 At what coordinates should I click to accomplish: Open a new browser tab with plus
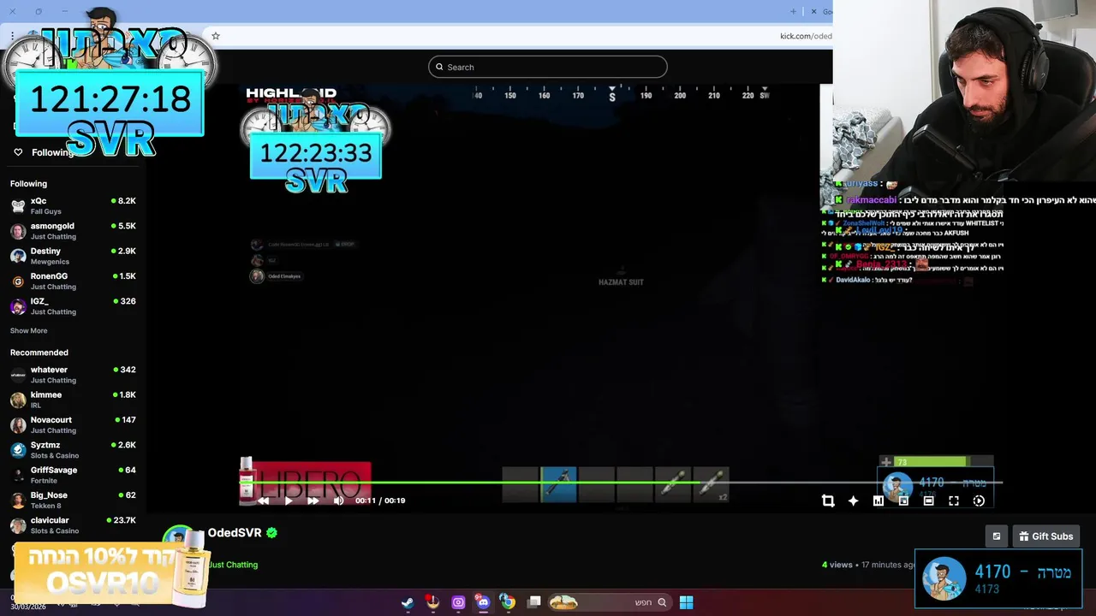tap(793, 11)
